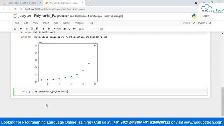
Task: Go back in browser history
Action: coord(4,9)
